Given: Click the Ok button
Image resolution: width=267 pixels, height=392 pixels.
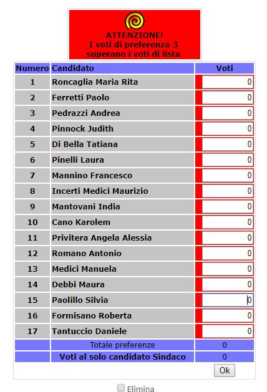Looking at the screenshot, I should pos(225,370).
